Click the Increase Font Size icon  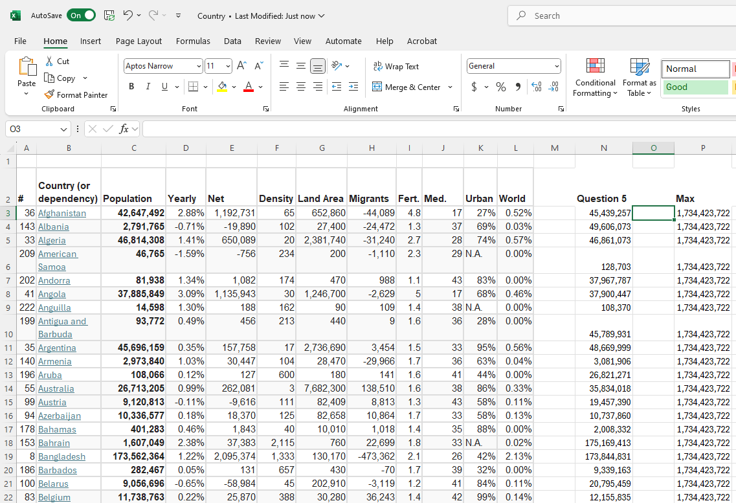241,66
